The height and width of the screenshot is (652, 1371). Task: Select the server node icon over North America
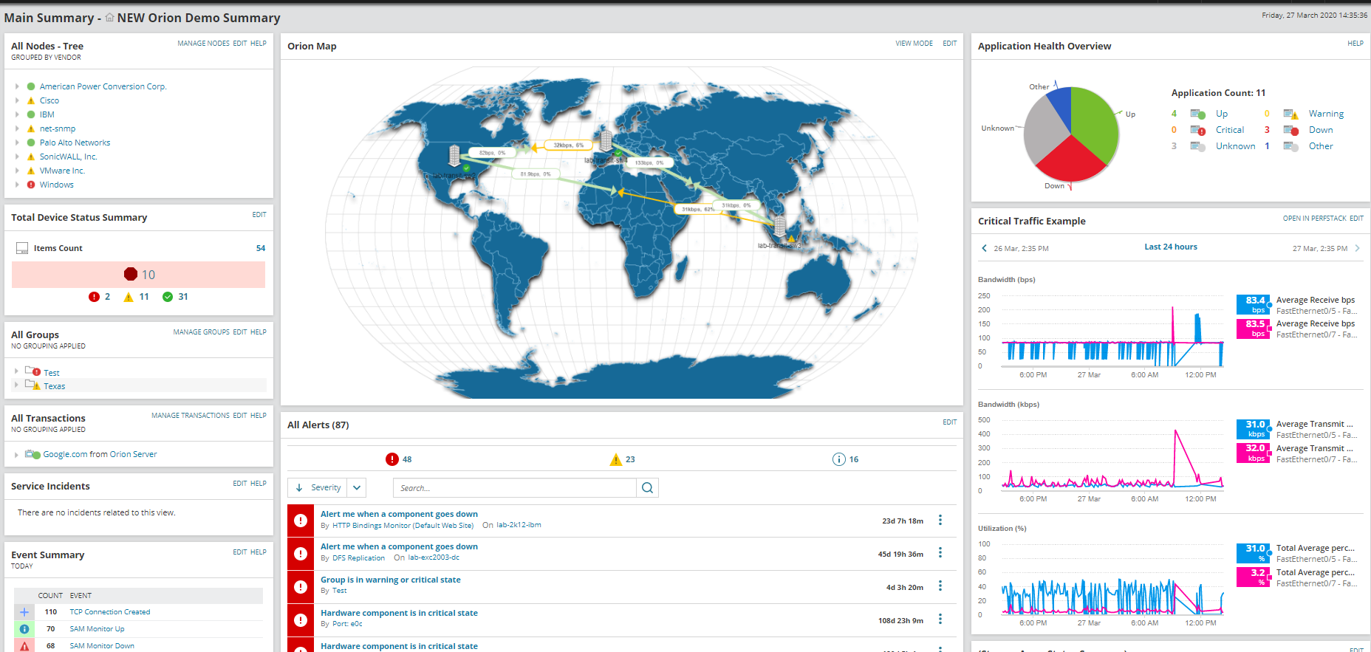point(455,155)
